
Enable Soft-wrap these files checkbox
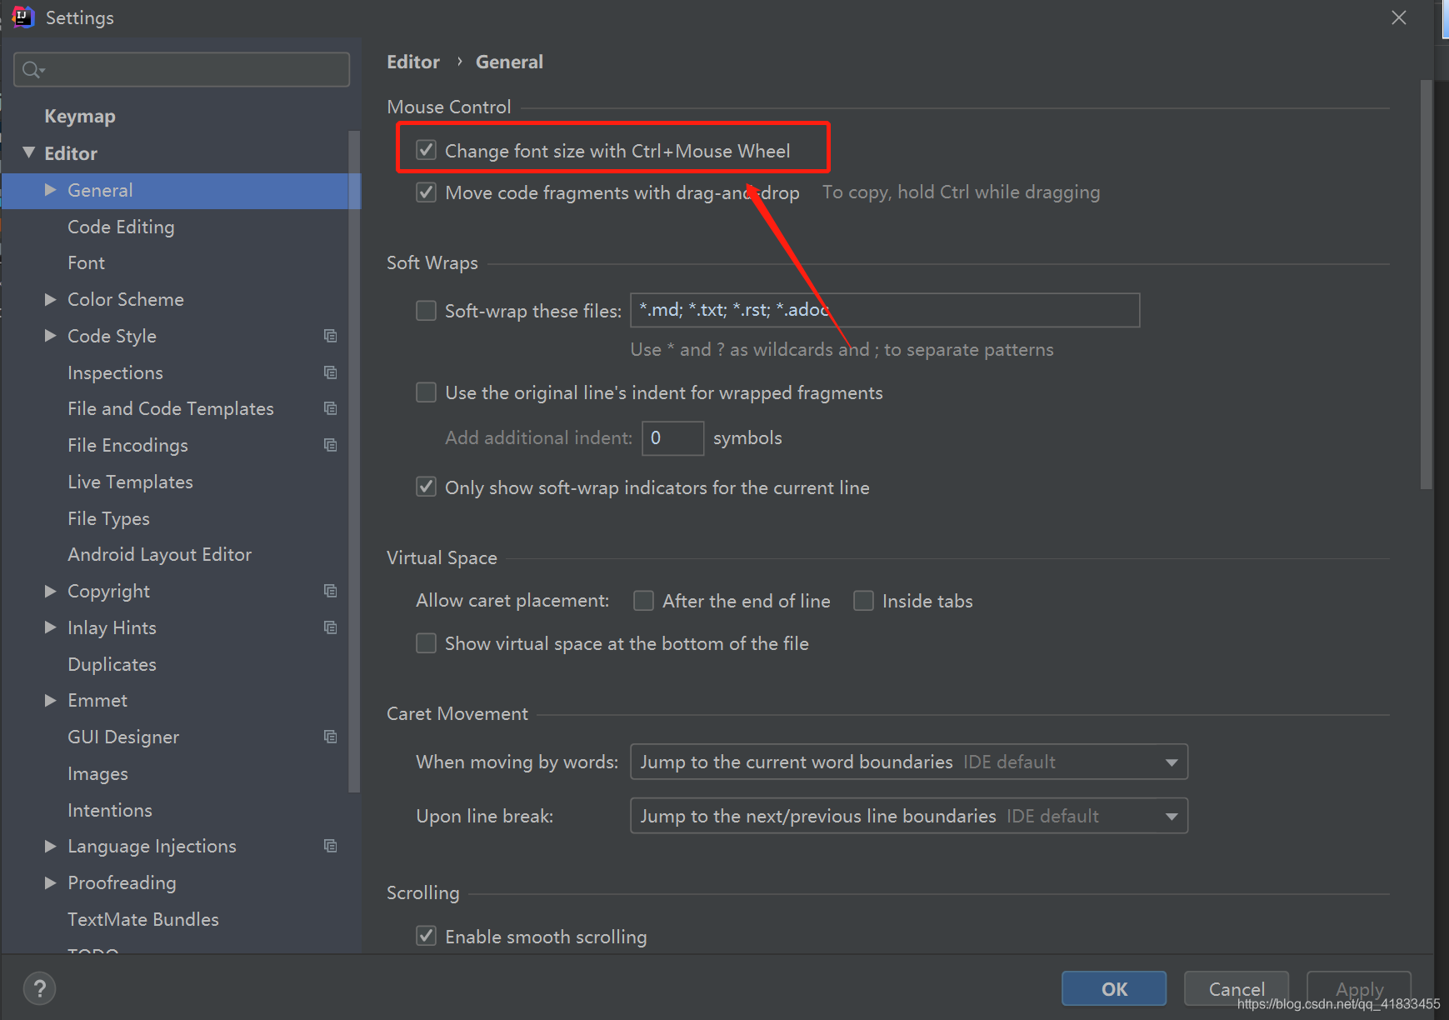[x=426, y=311]
